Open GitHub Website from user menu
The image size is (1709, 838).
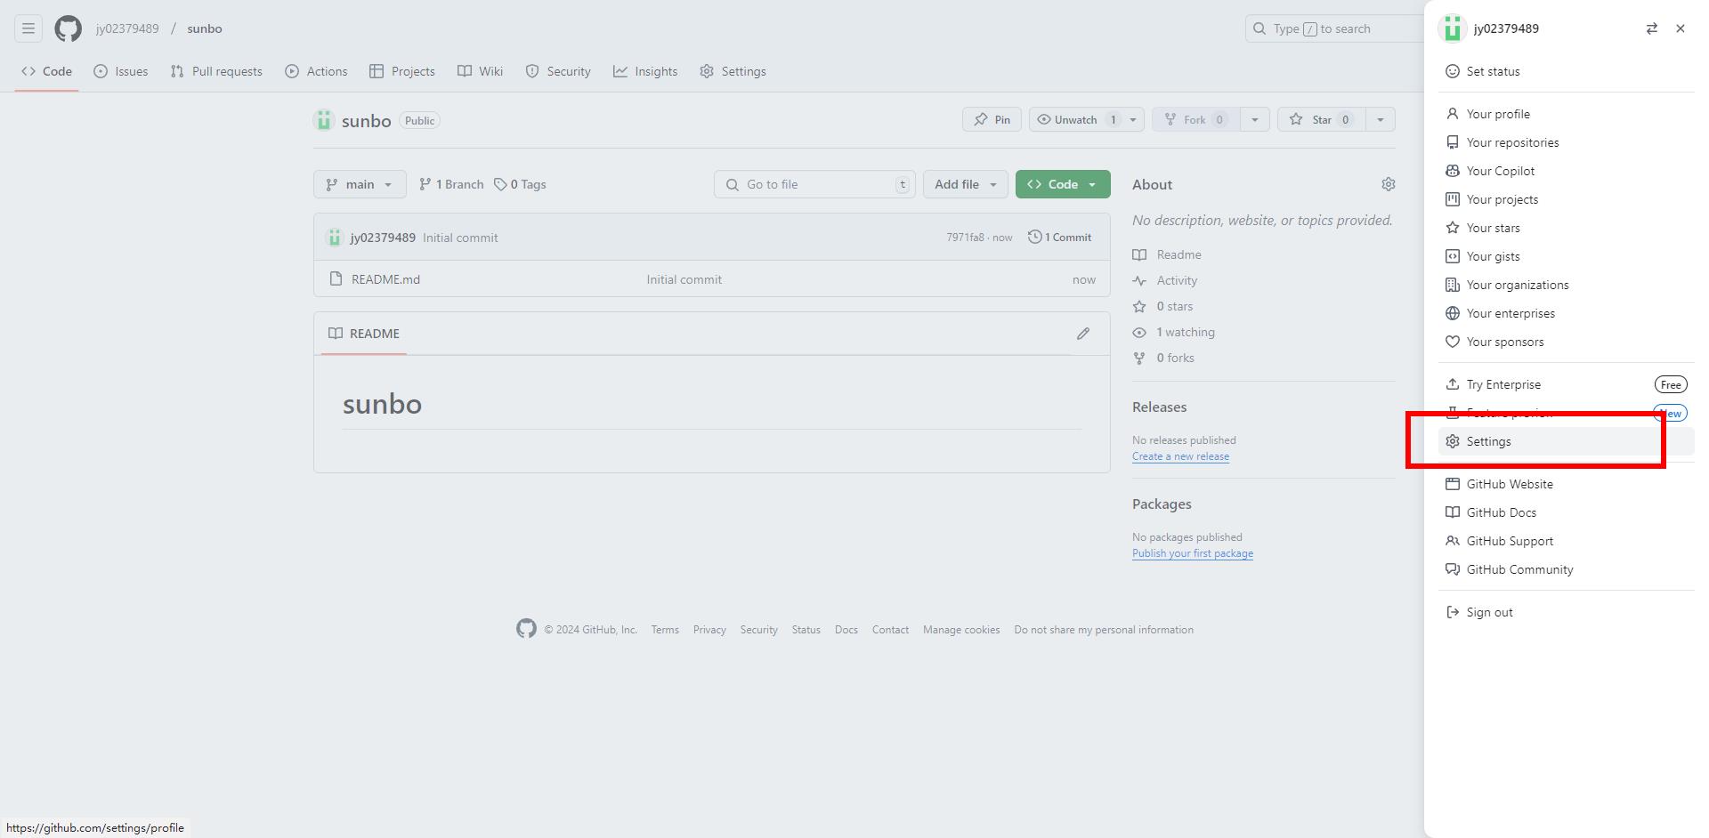click(x=1567, y=484)
